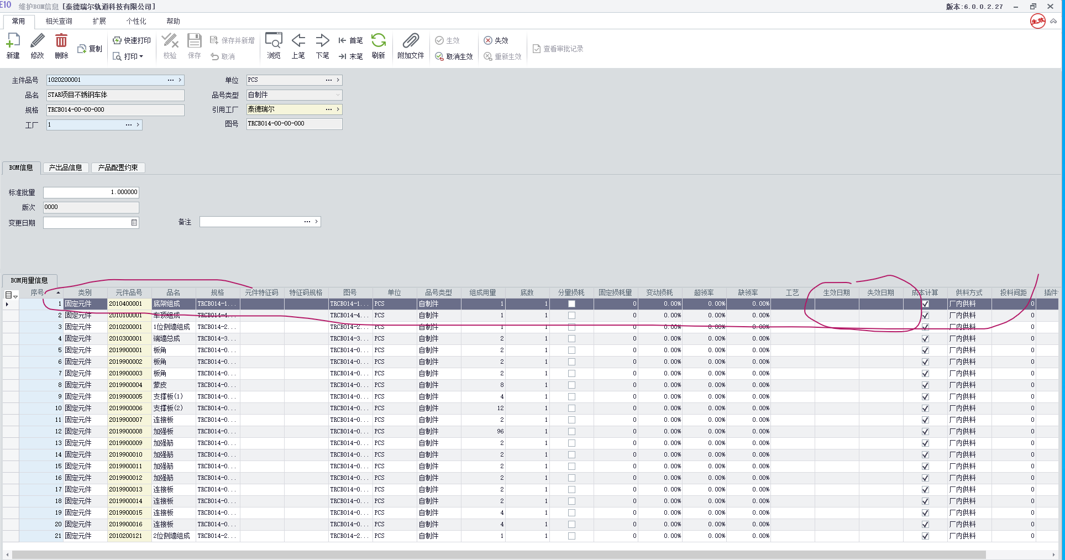
Task: Toggle 分量损耗 checkbox in row 12 加强板
Action: 571,432
